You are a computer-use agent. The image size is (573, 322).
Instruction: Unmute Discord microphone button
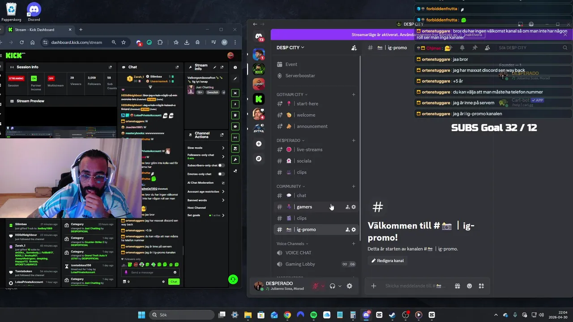(x=316, y=286)
